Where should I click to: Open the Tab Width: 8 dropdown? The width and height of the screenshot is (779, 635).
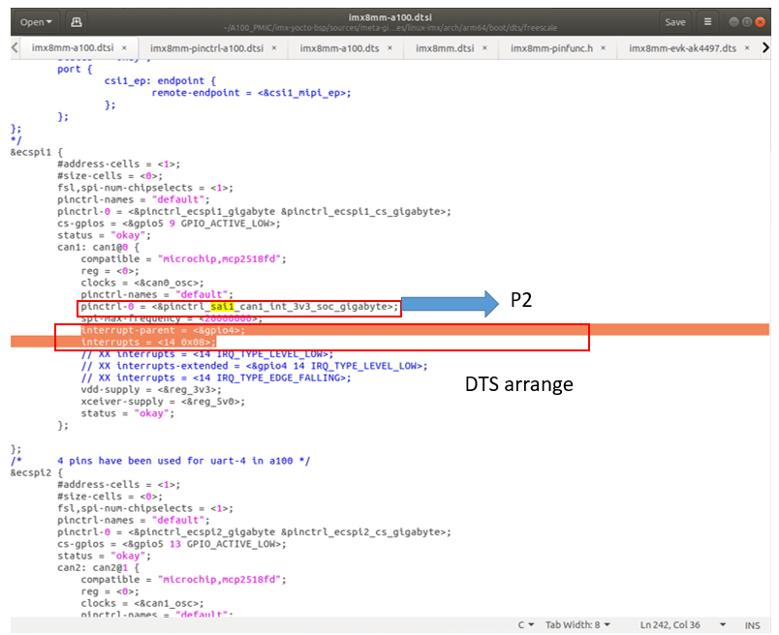click(x=577, y=624)
